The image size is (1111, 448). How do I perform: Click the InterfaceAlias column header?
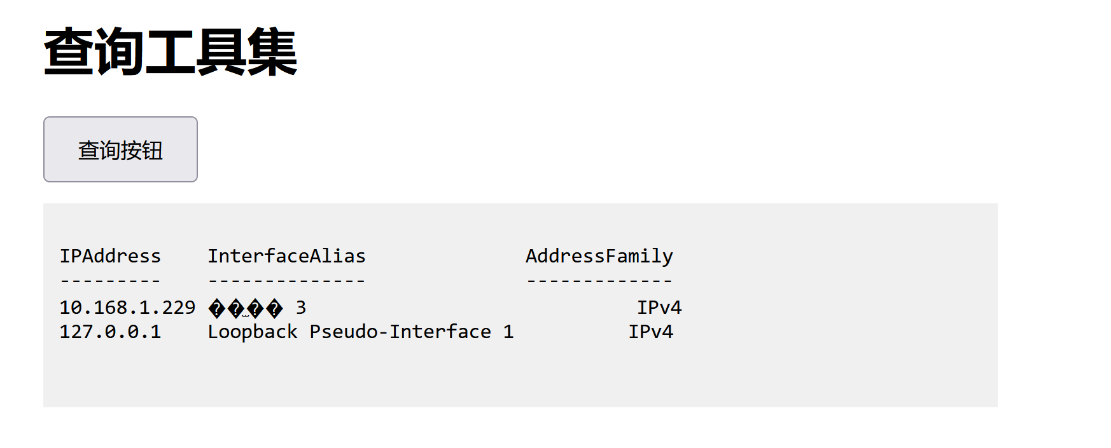click(286, 256)
